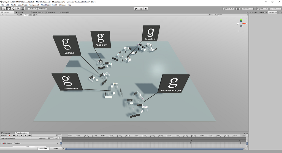The image size is (282, 153).
Task: Select the Inspector tab
Action: 273,12
